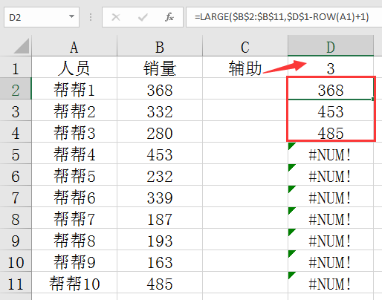Click cell containing 销量
The image size is (382, 300).
[x=160, y=67]
